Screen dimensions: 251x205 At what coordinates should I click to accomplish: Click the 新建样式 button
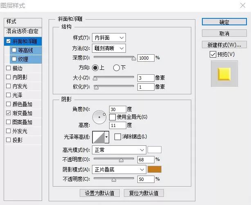pos(224,45)
